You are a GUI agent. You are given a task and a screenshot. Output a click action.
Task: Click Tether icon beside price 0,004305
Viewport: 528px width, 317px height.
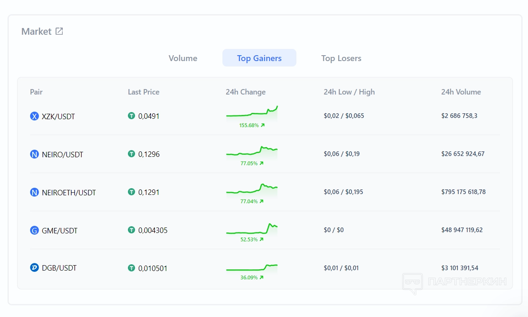click(x=132, y=230)
